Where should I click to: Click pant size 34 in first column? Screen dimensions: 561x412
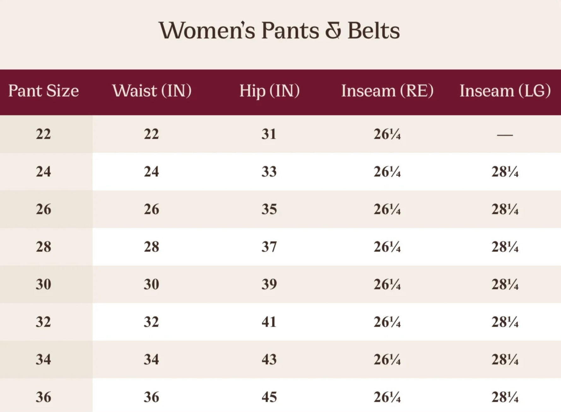44,359
